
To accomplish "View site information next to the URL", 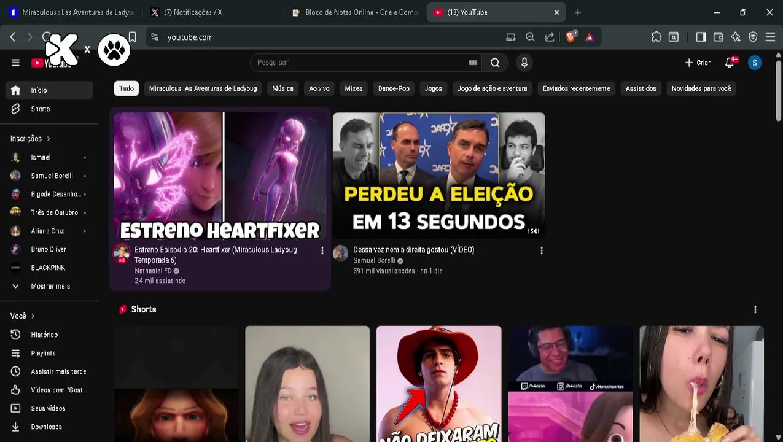I will [155, 37].
